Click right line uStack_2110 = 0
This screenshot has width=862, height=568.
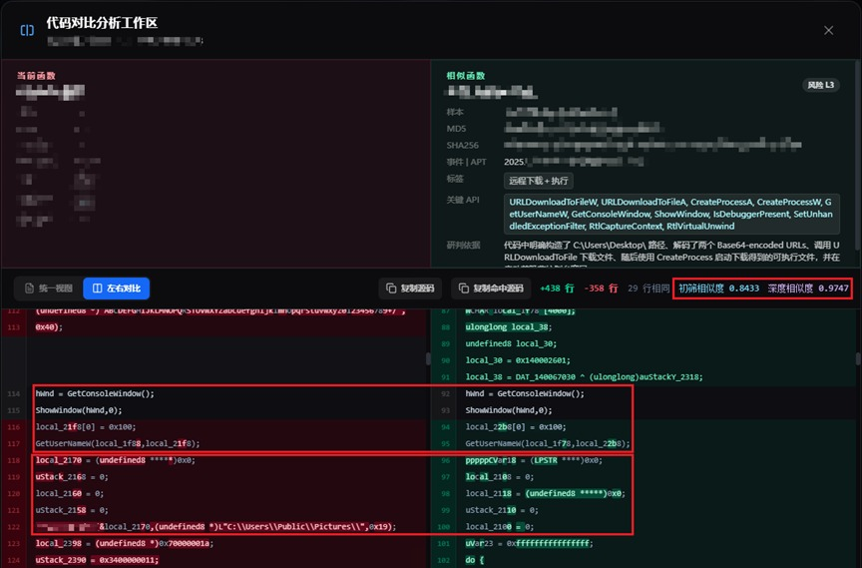coord(502,510)
